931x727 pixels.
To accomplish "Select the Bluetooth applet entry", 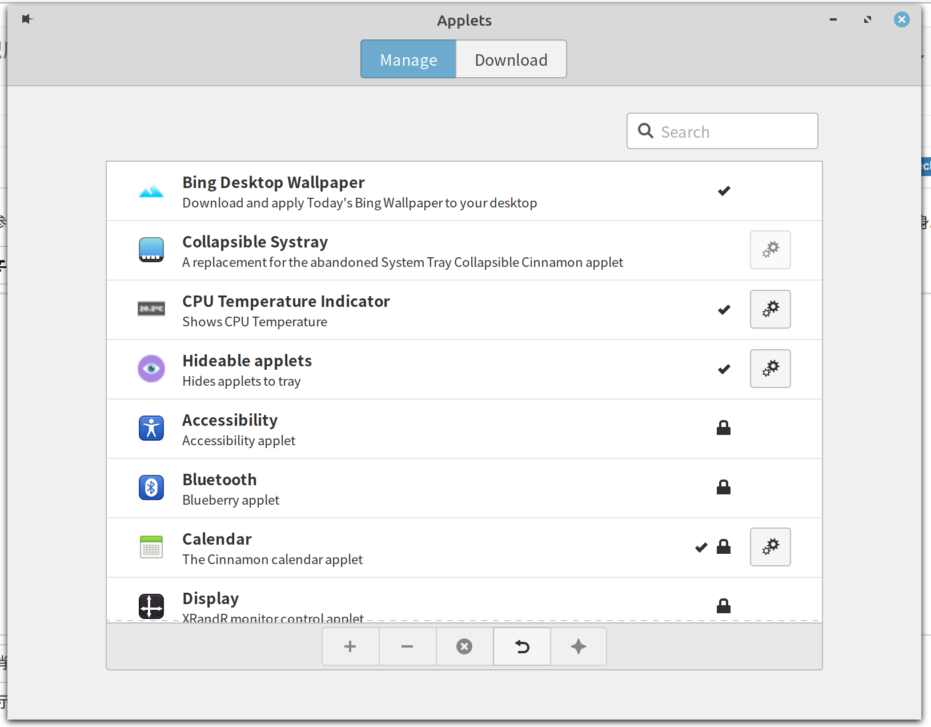I will click(x=400, y=489).
